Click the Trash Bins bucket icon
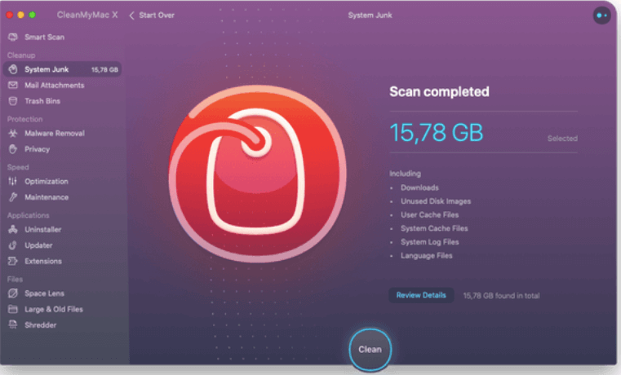The height and width of the screenshot is (375, 621). 13,101
